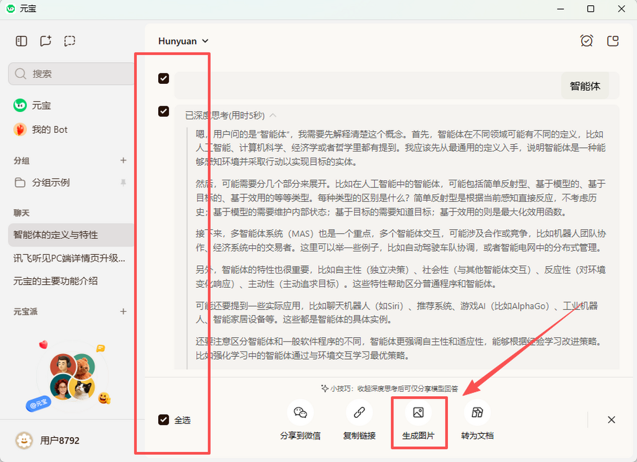Click the 搜索 search field
637x462 pixels.
(x=72, y=74)
